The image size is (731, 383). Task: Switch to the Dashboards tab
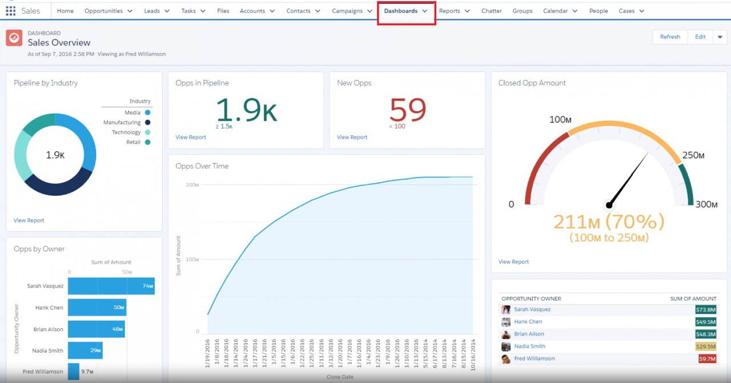(402, 10)
